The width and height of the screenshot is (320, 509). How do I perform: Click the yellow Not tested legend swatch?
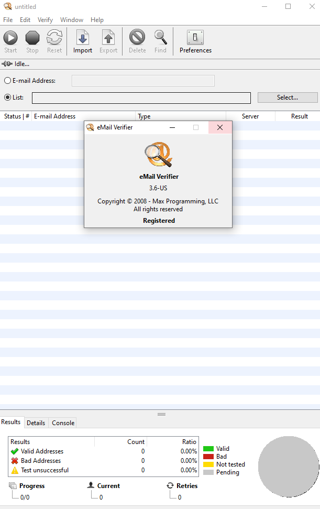point(208,464)
